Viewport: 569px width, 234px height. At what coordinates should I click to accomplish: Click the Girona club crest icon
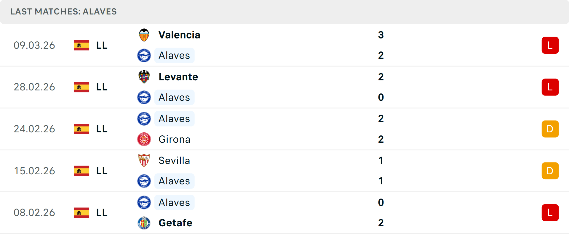tap(144, 139)
